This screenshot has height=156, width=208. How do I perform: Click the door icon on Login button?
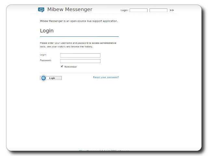coord(43,78)
